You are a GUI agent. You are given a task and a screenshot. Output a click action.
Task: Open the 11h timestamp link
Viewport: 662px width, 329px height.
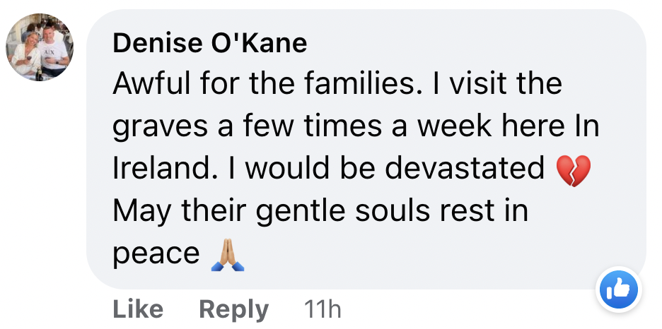[321, 309]
